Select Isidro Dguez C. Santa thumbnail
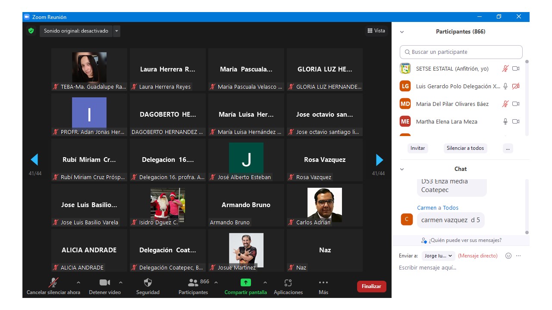 [168, 205]
